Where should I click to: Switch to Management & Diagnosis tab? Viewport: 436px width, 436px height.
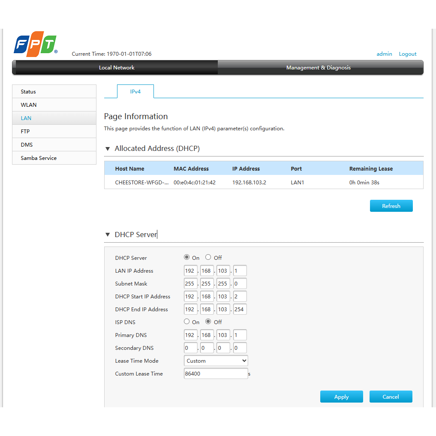[x=318, y=68]
